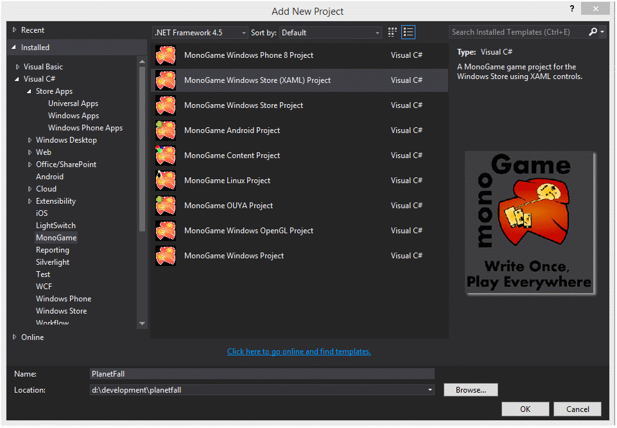The width and height of the screenshot is (617, 428).
Task: Collapse the Installed section
Action: tap(13, 48)
